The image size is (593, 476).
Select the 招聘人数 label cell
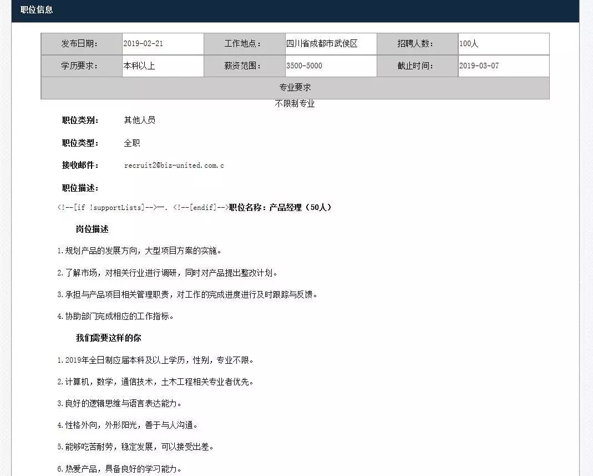pos(418,43)
